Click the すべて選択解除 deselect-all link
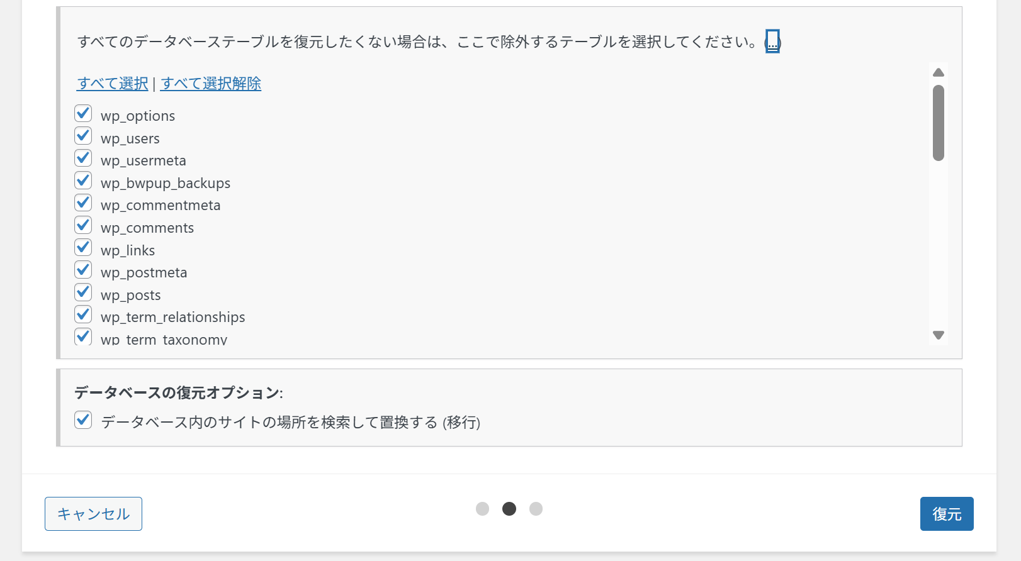 pos(210,83)
